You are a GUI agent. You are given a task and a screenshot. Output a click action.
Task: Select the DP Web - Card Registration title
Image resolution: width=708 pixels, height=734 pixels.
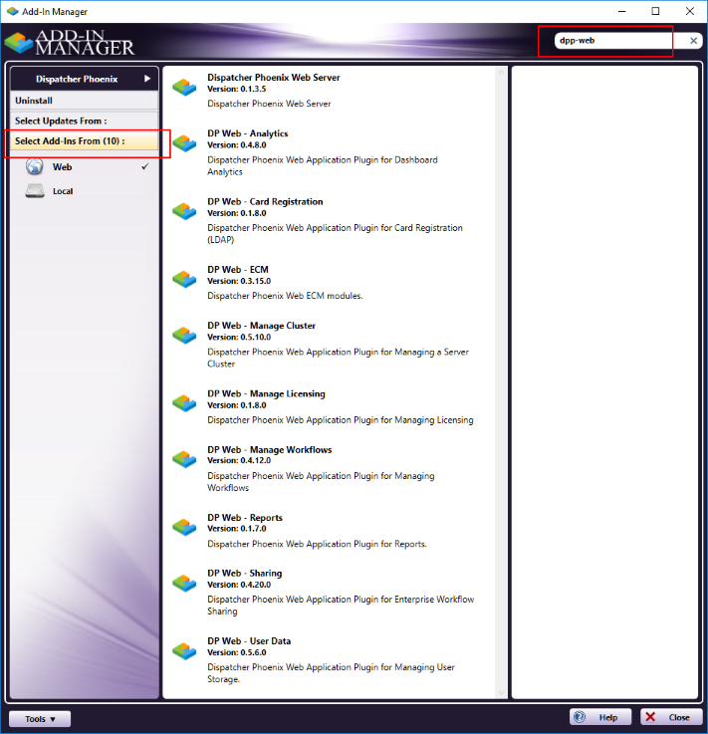[265, 202]
